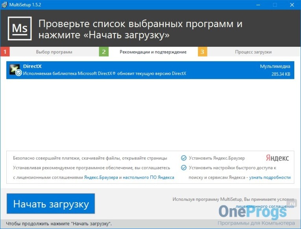Screen dimensions: 301x229
Task: Uncheck Установить Яндекс.Браузер option
Action: click(x=184, y=158)
